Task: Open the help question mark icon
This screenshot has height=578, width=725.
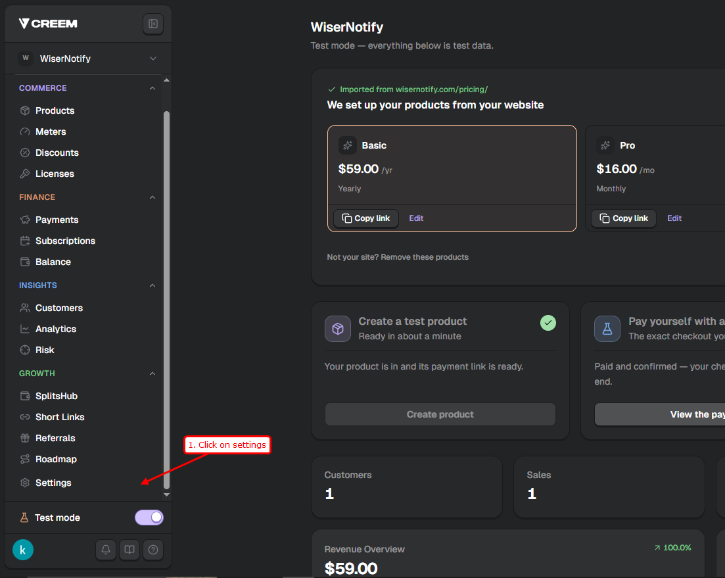Action: [153, 550]
